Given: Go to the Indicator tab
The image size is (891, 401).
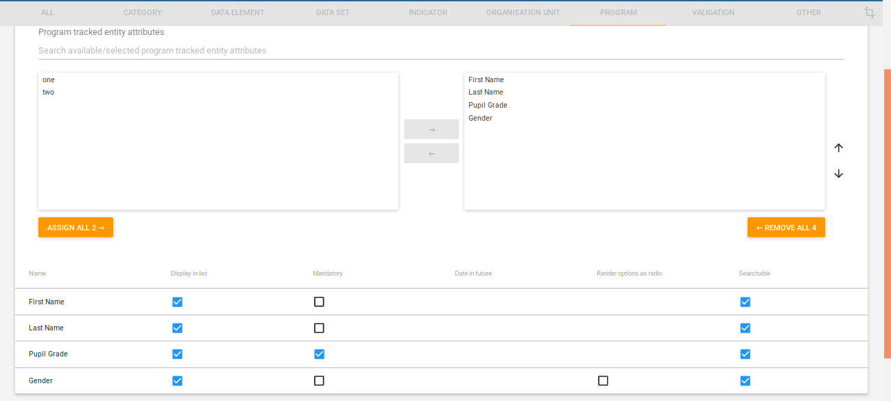Looking at the screenshot, I should (x=428, y=12).
